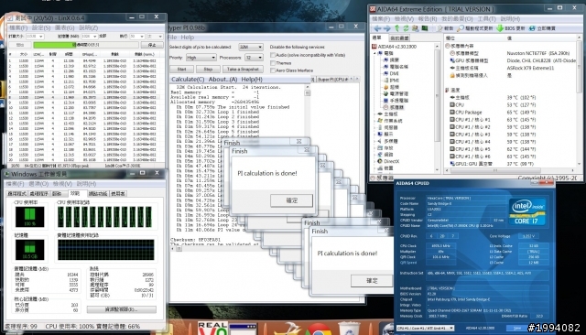
Task: Open 資源監視器 resource monitor button
Action: click(x=122, y=309)
